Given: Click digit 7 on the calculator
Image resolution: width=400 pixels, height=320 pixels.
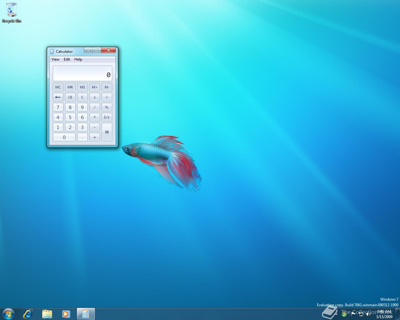Looking at the screenshot, I should coord(58,107).
